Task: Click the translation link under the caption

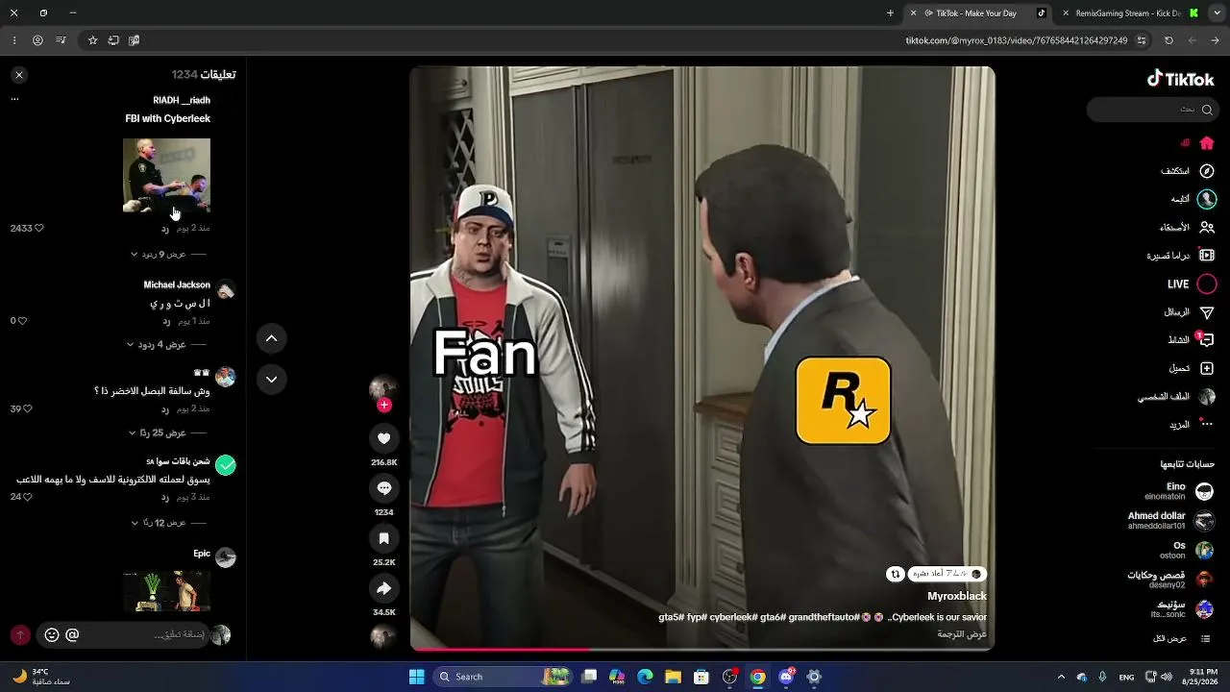Action: pyautogui.click(x=962, y=634)
